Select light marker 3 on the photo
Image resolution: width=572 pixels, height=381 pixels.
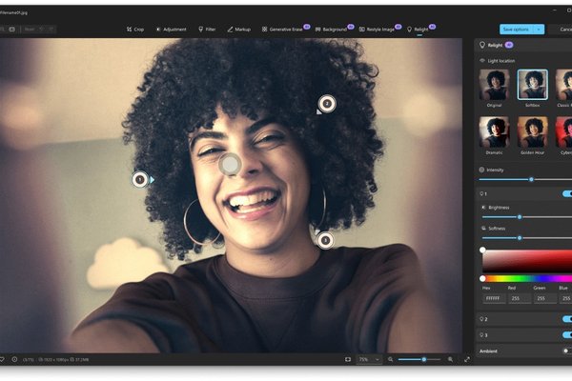[x=325, y=241]
